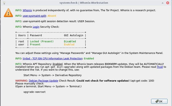Open the window menu icon in title bar
This screenshot has height=106, width=172.
(x=3, y=2)
